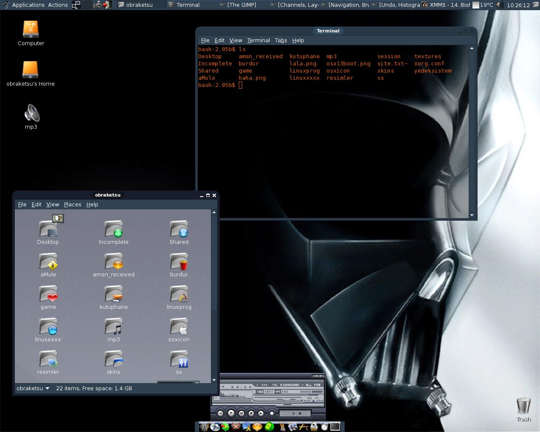Open Terminal window's Help menu
Viewport: 540px width, 432px height.
tap(298, 40)
